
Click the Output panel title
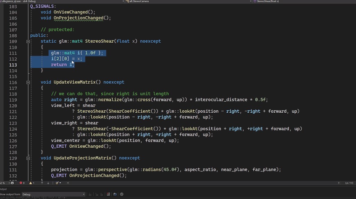[3, 189]
